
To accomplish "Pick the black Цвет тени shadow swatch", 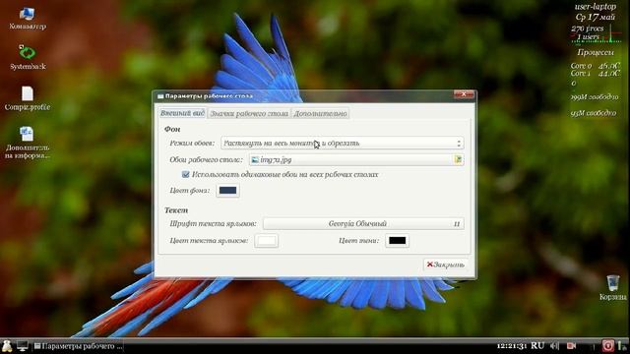I will 397,241.
